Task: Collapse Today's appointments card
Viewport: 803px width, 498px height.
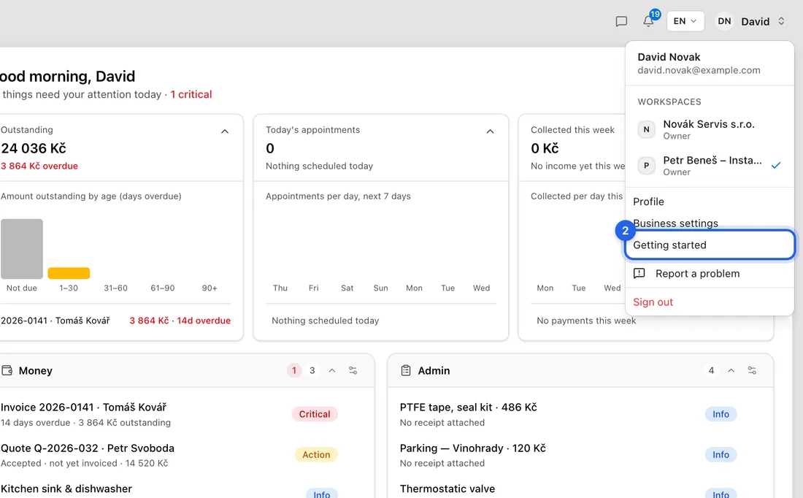Action: [x=490, y=131]
